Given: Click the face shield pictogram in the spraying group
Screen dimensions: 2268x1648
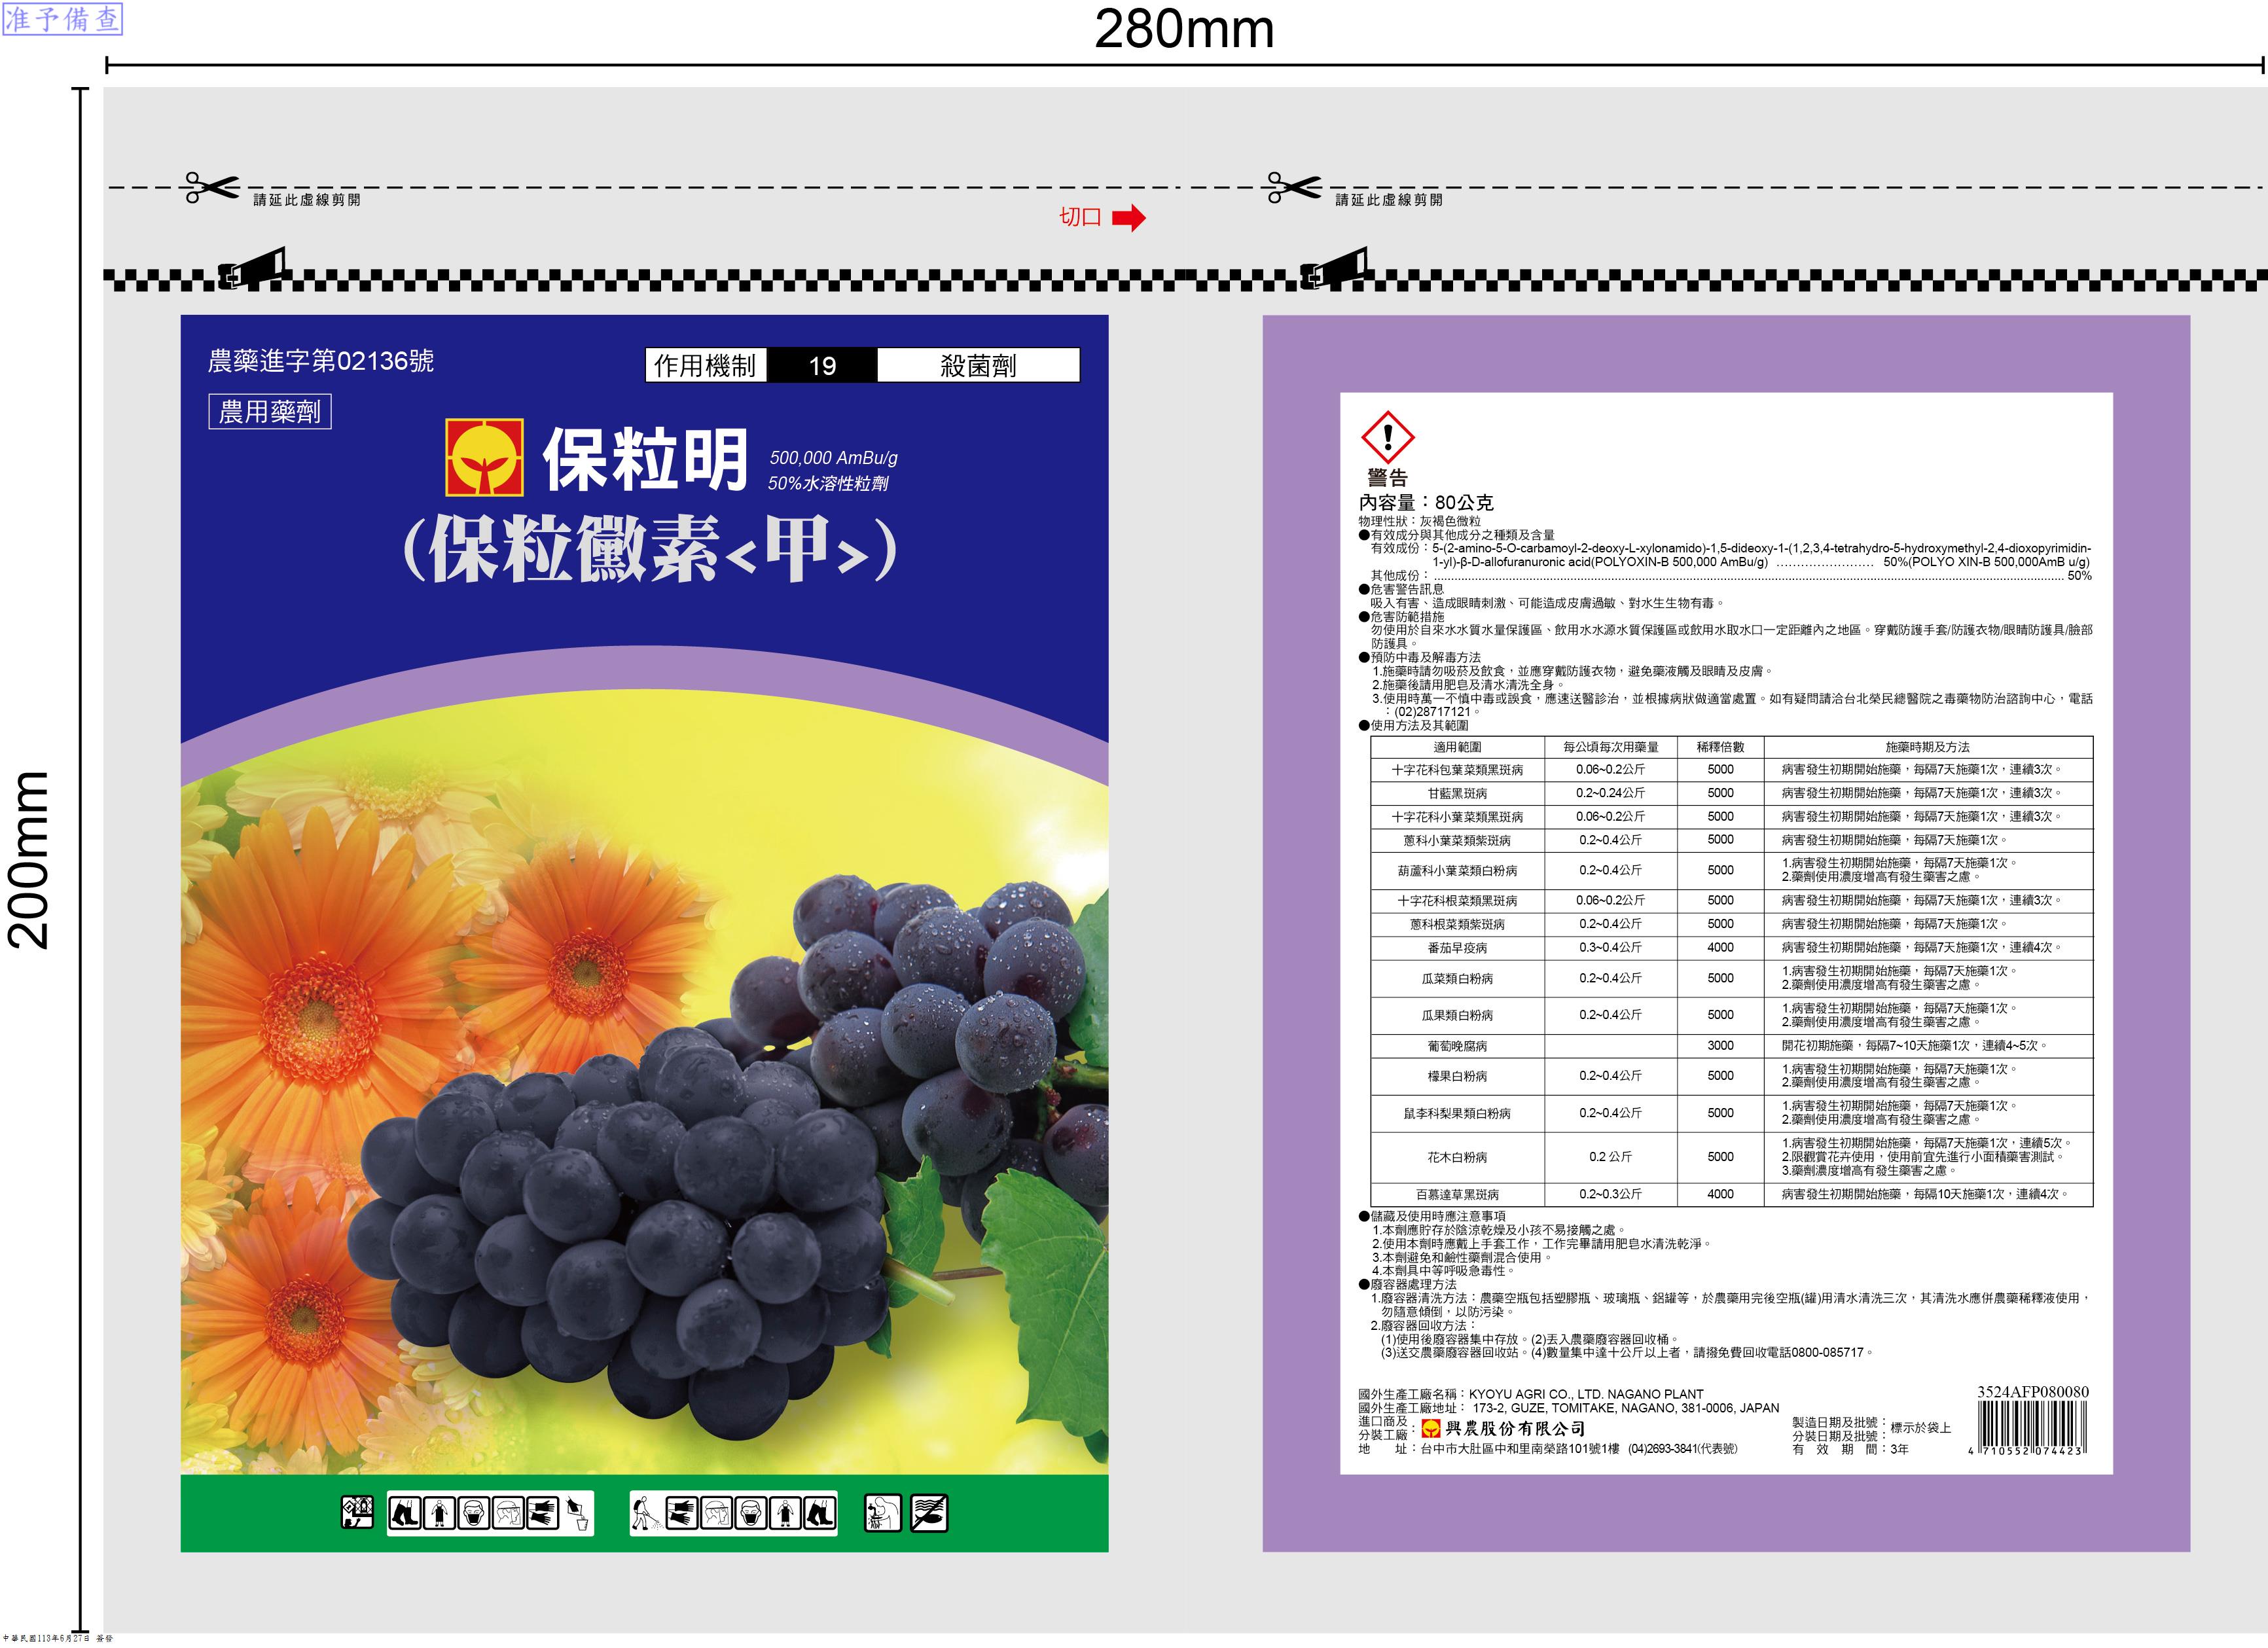Looking at the screenshot, I should click(716, 1513).
